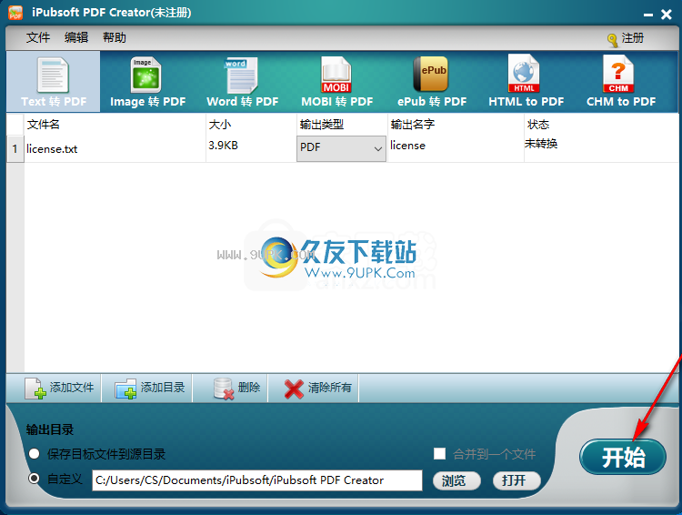Click the 打开 open folder button
This screenshot has width=682, height=515.
click(517, 480)
